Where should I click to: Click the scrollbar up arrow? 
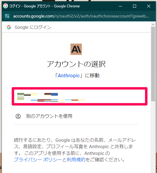[x=153, y=24]
